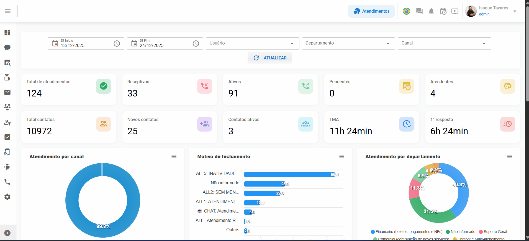The image size is (529, 241).
Task: Open the chat bubble sidebar icon
Action: point(7,48)
